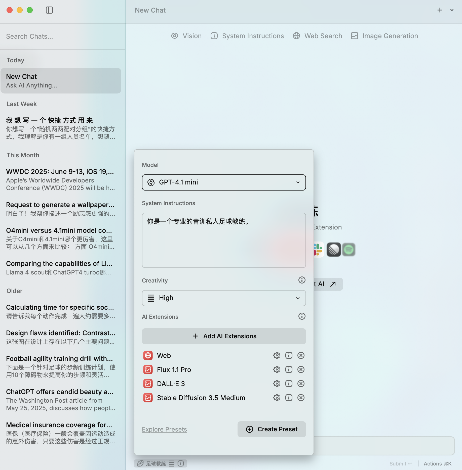Expand the chevron next to the new chat button

click(452, 10)
